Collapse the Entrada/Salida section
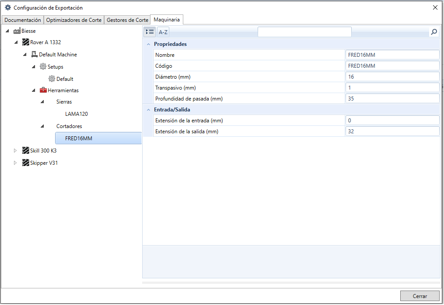This screenshot has width=444, height=305. tap(148, 110)
